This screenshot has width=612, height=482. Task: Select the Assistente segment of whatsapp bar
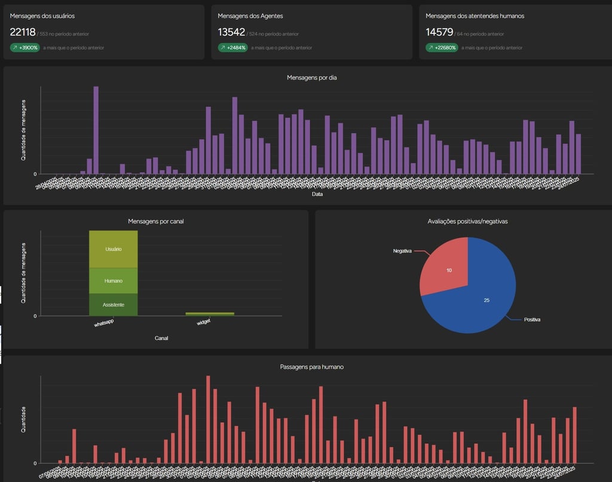tap(113, 305)
